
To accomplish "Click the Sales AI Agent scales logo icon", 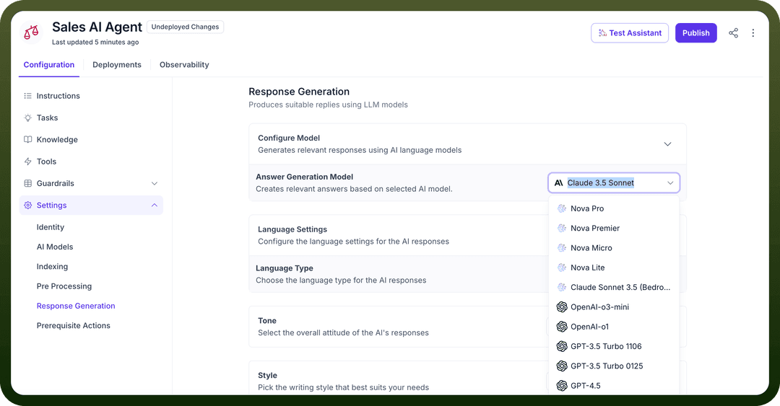I will [31, 32].
